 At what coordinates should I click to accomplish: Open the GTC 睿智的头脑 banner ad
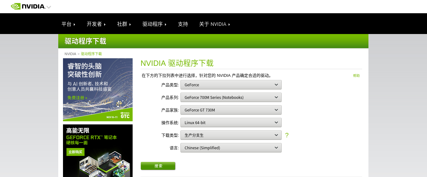(x=98, y=90)
